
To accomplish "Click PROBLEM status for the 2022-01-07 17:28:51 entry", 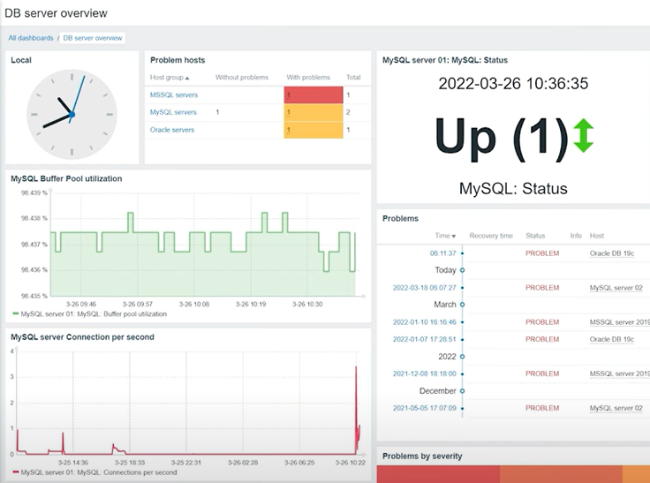I will point(541,339).
